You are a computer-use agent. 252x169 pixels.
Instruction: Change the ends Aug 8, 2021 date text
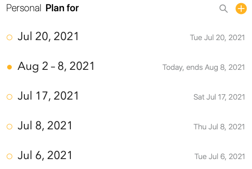point(215,67)
